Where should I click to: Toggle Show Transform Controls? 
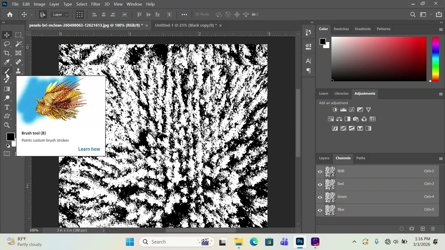point(80,14)
